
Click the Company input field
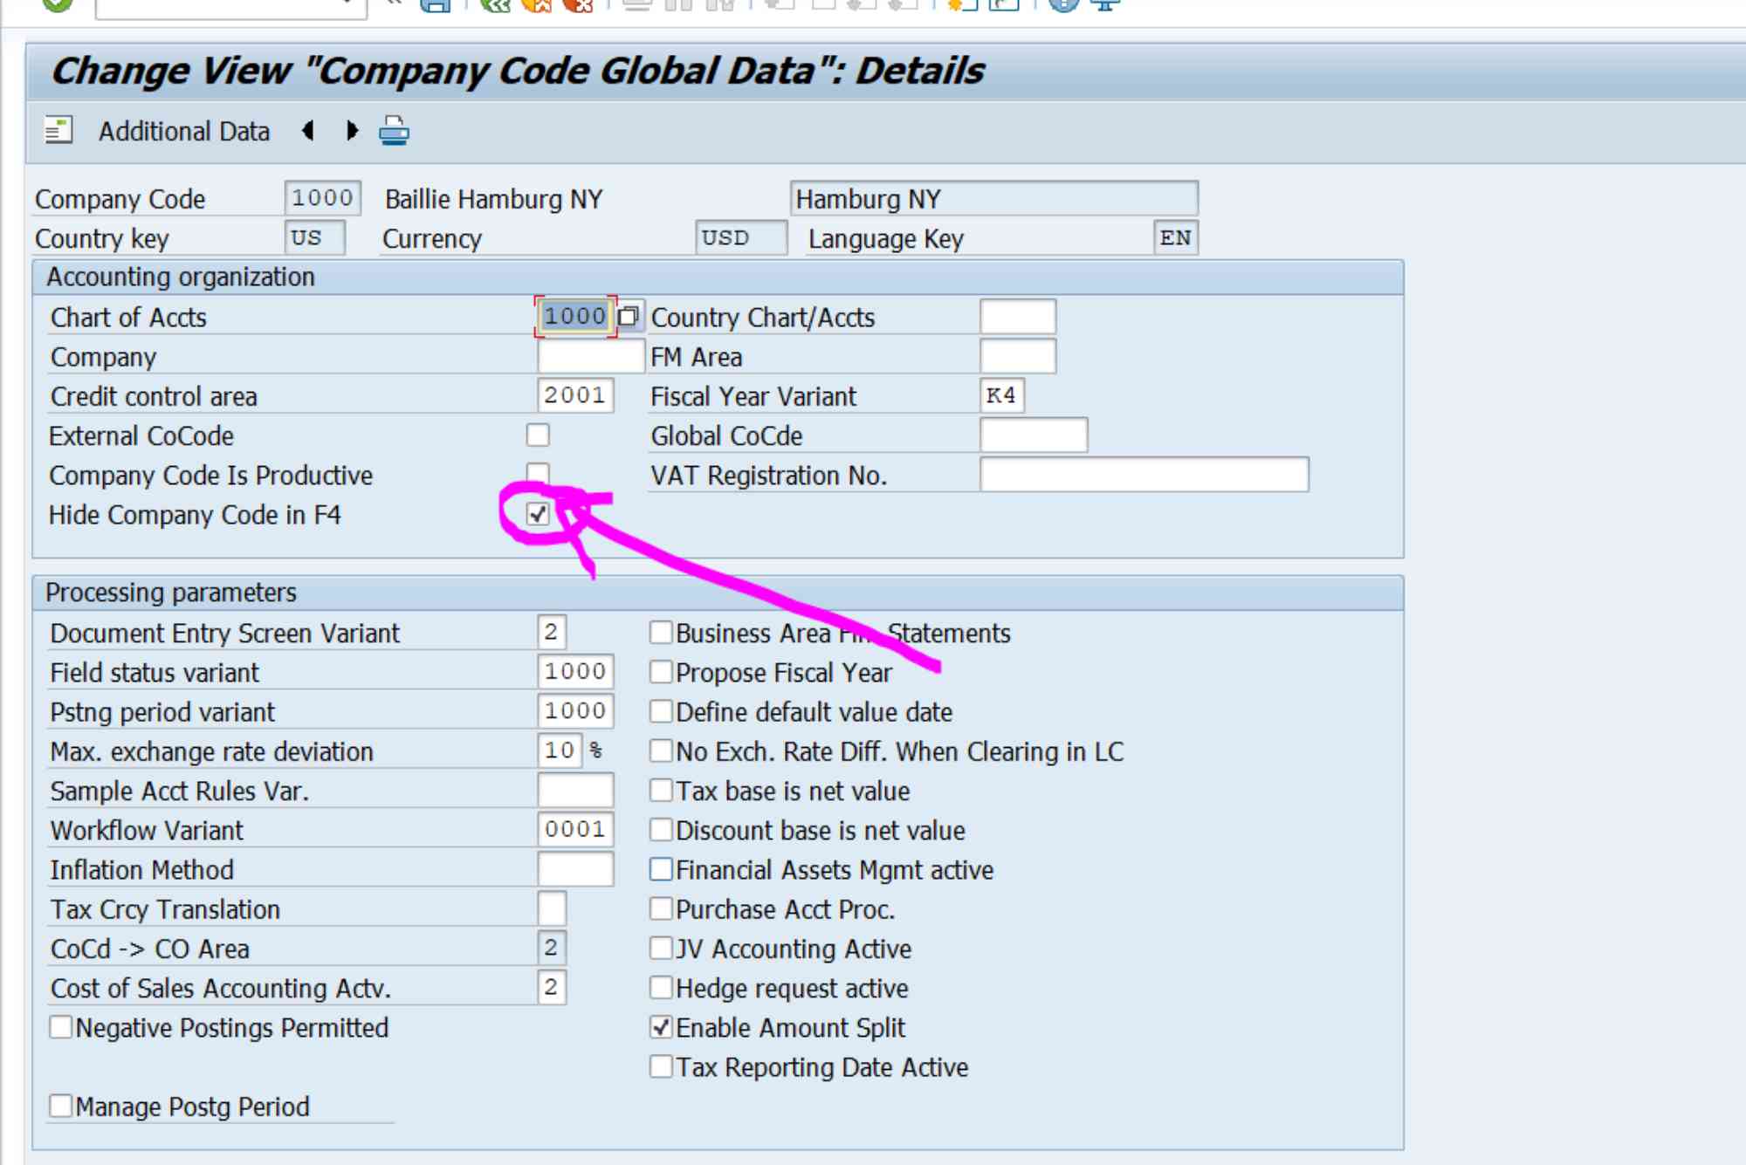(x=591, y=356)
